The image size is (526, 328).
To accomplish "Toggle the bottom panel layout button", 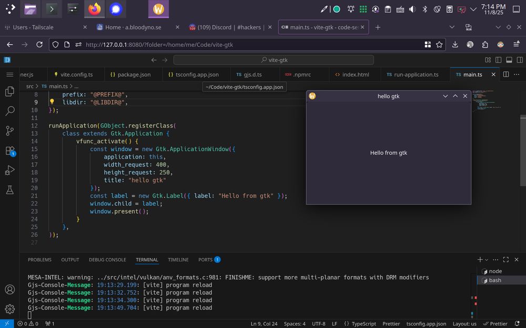I will coord(509,60).
